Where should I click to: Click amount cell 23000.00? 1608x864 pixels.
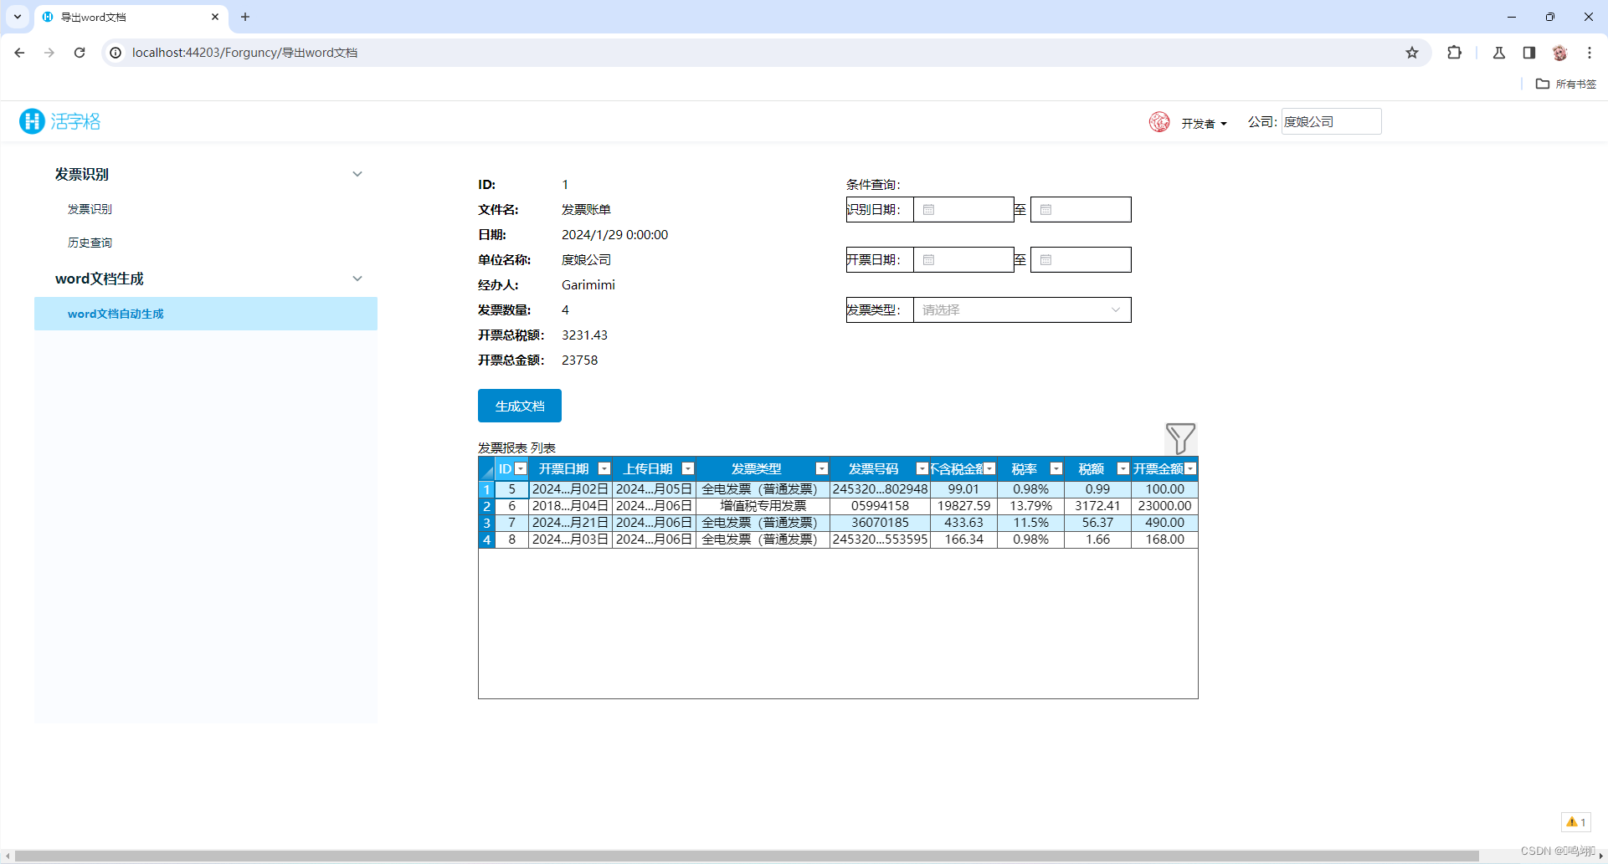point(1164,506)
